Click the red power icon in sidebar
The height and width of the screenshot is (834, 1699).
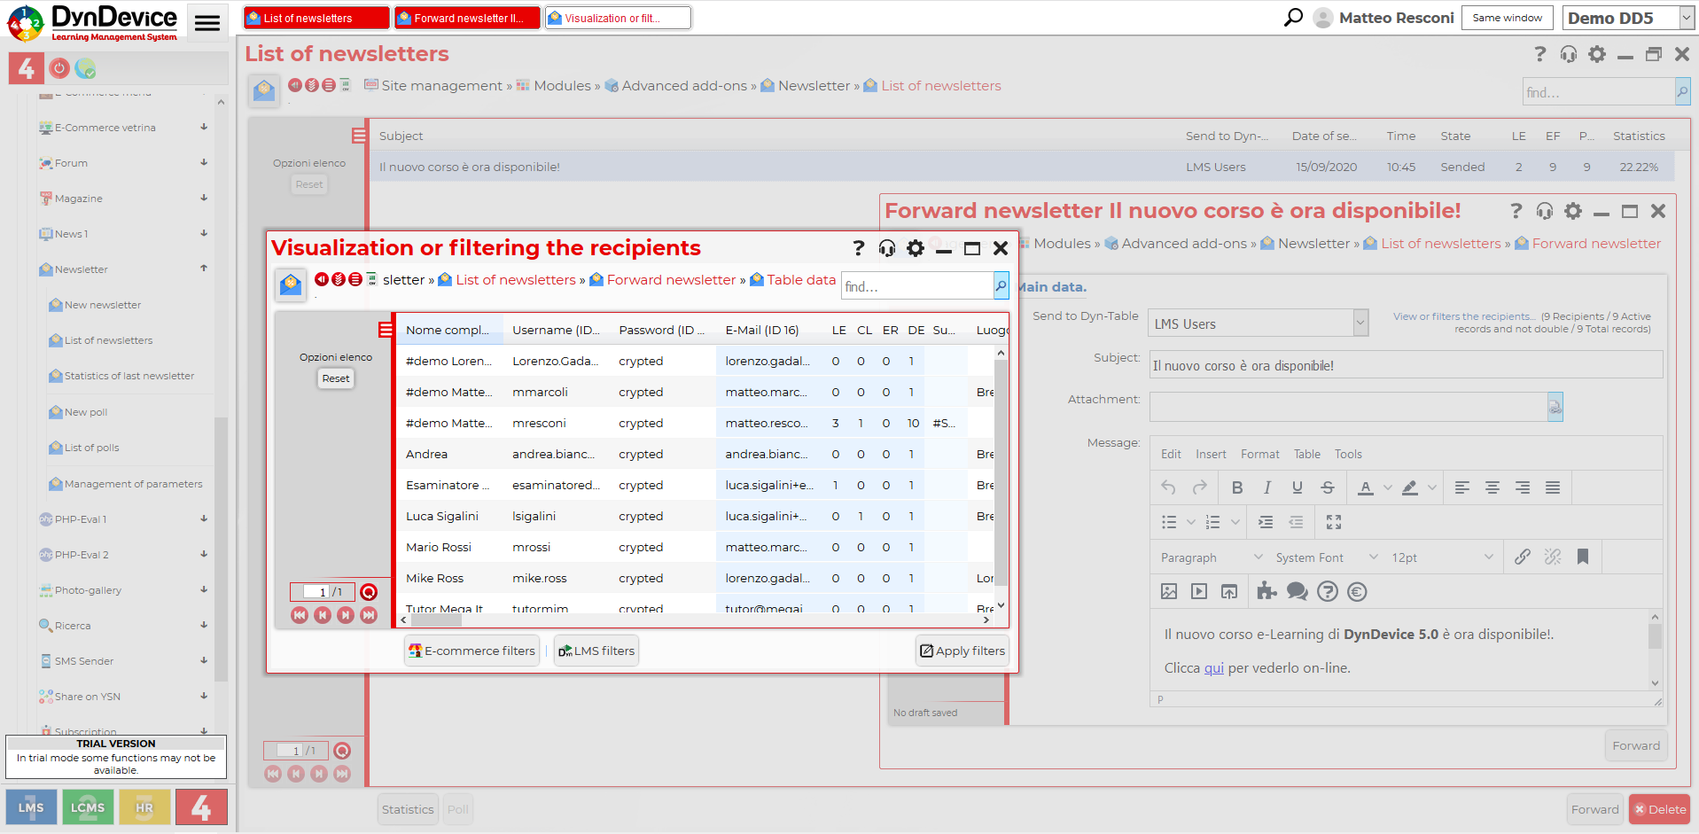[59, 68]
